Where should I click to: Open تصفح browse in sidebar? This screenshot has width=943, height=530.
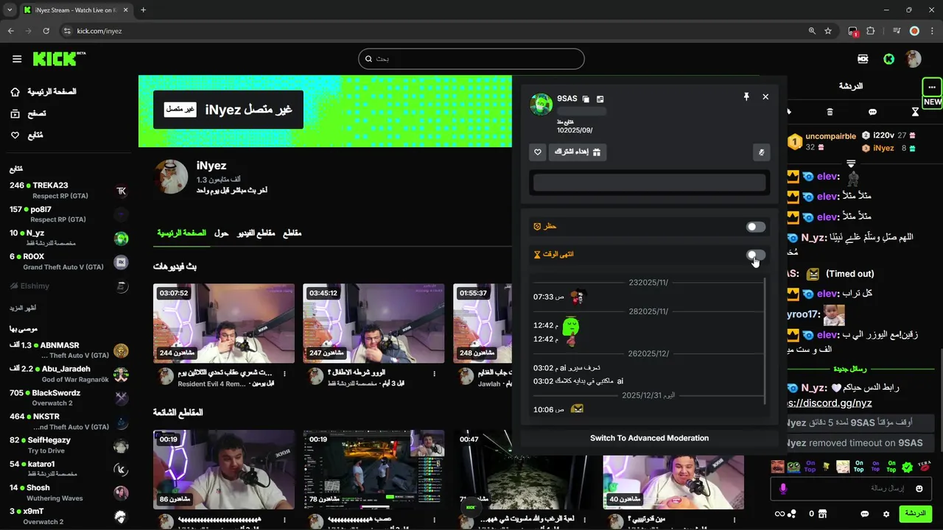[x=28, y=113]
